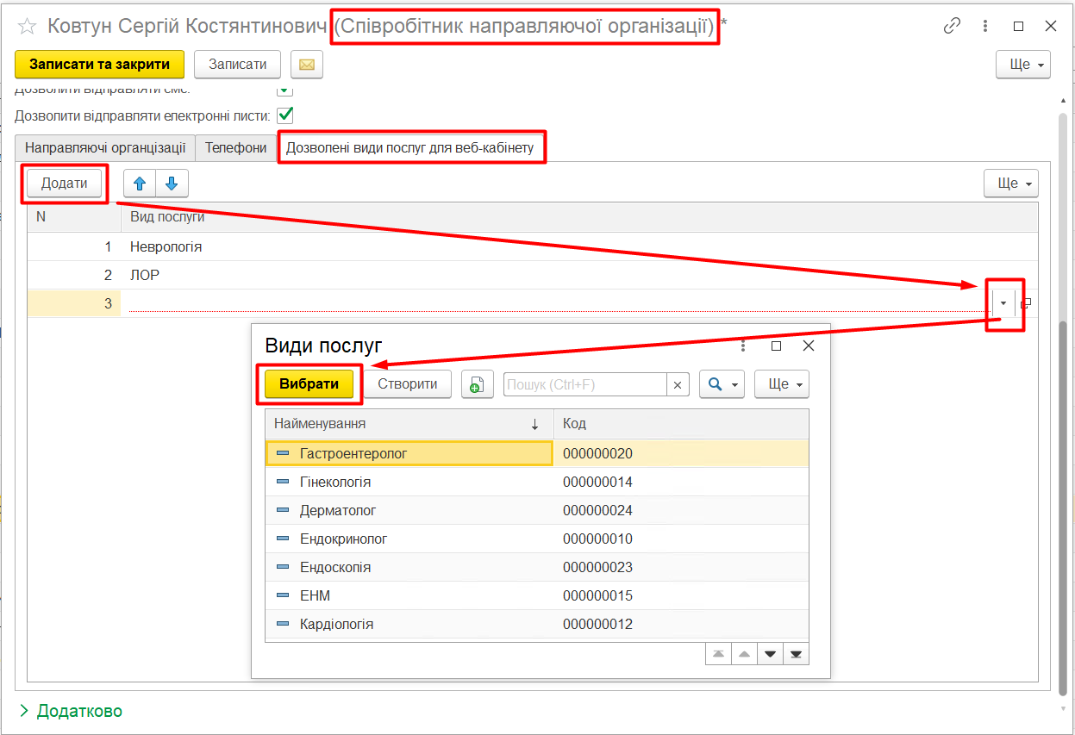The image size is (1075, 735).
Task: Open the Ще dropdown in the top toolbar
Action: (1022, 65)
